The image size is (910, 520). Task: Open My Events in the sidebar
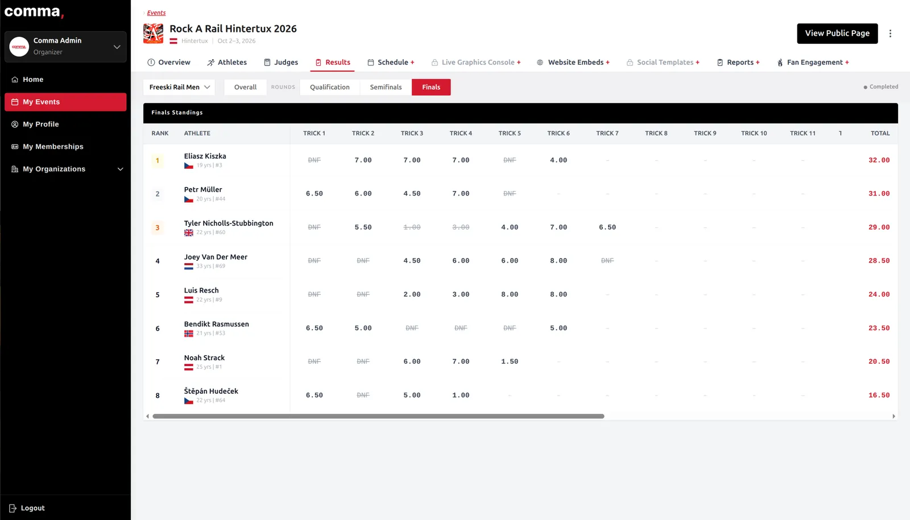click(x=65, y=102)
